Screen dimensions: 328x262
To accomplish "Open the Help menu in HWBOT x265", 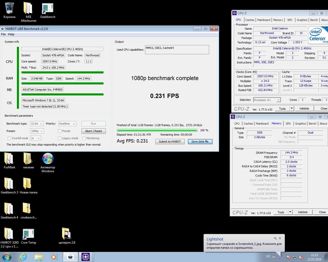I will tap(11, 34).
